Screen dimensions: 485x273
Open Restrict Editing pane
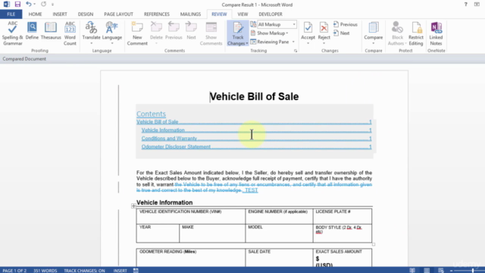(416, 33)
